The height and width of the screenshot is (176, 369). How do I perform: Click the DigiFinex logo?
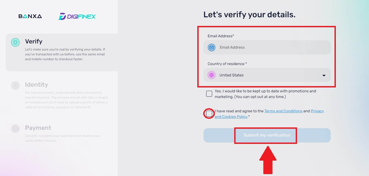click(x=77, y=16)
